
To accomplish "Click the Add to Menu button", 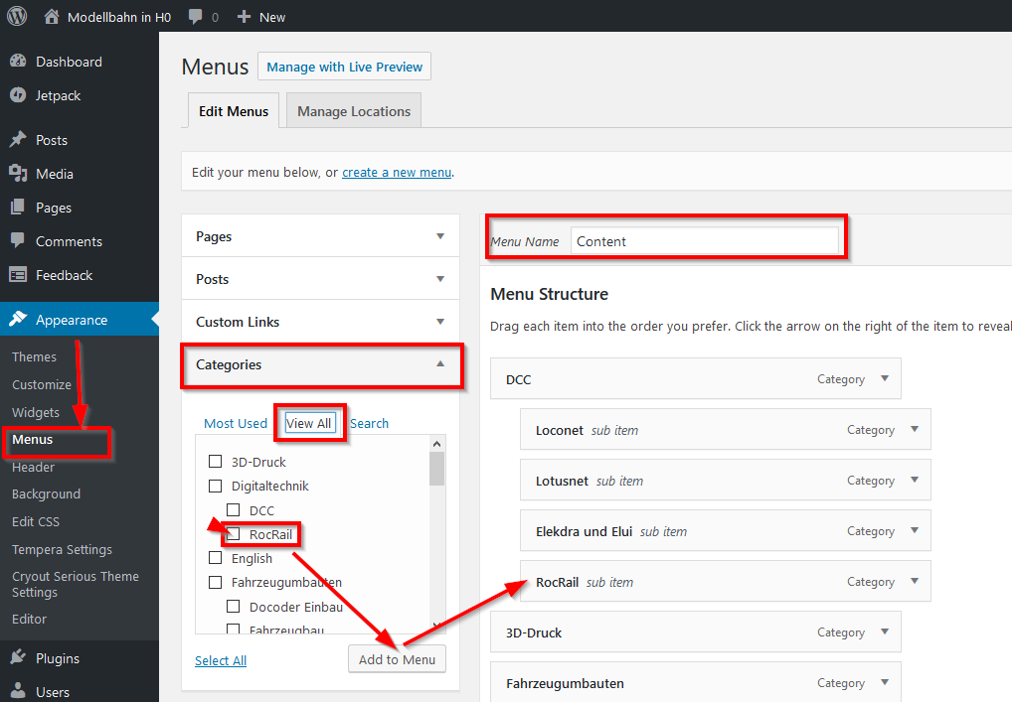I will click(397, 659).
